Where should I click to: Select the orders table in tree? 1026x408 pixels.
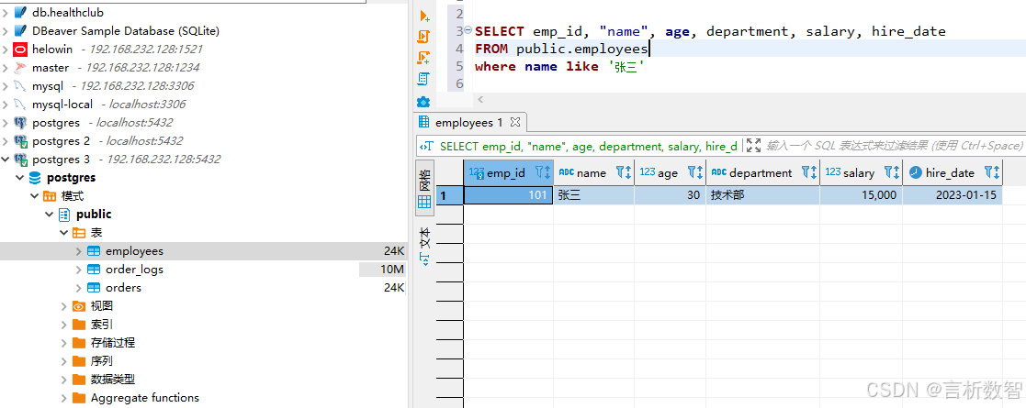(123, 287)
